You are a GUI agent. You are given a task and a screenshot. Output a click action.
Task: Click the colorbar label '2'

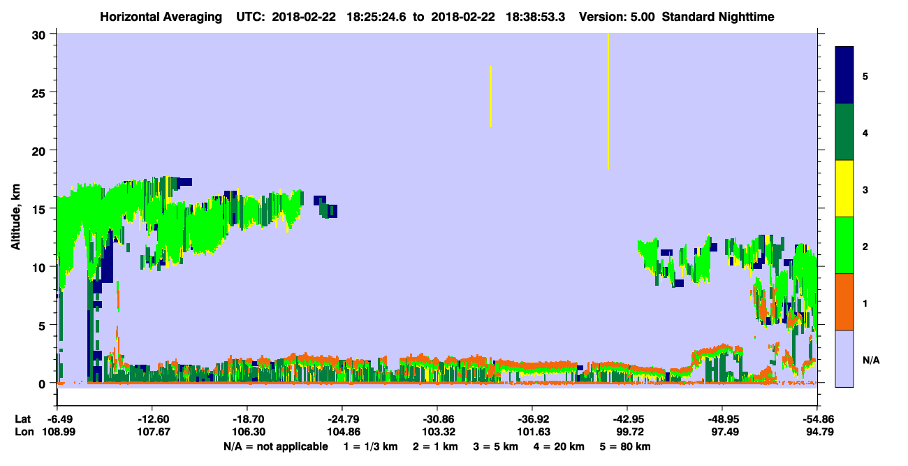865,246
